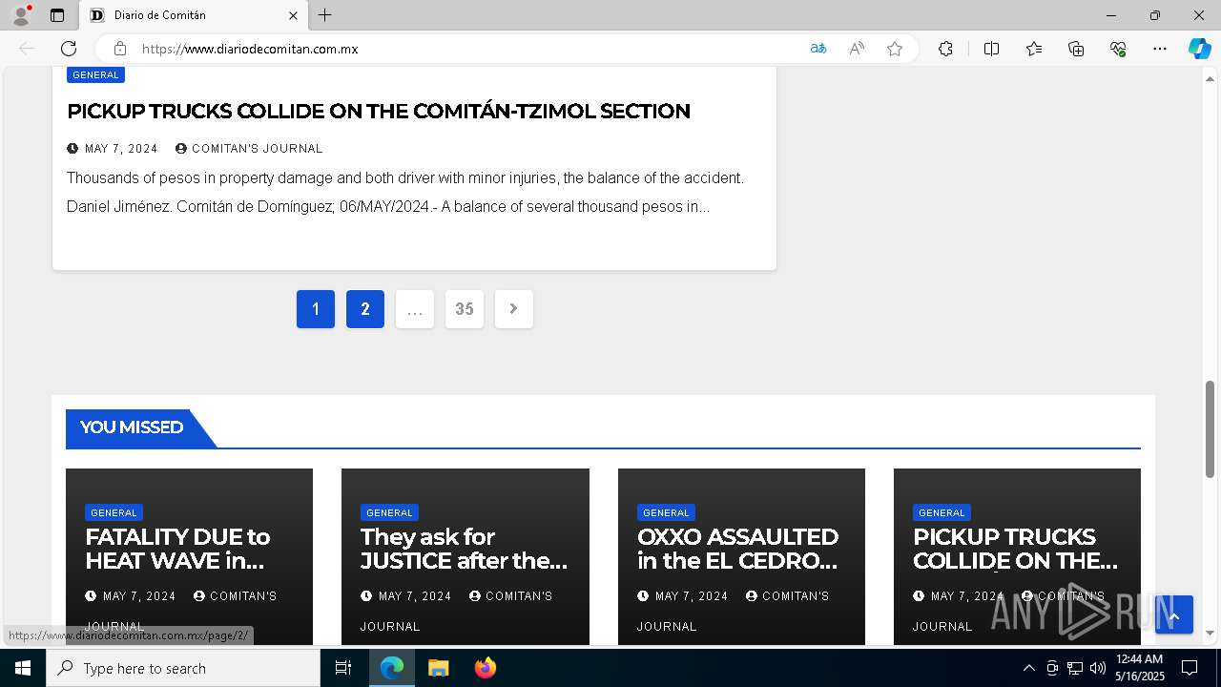Click the browser profile avatar icon
The height and width of the screenshot is (687, 1221).
click(20, 15)
